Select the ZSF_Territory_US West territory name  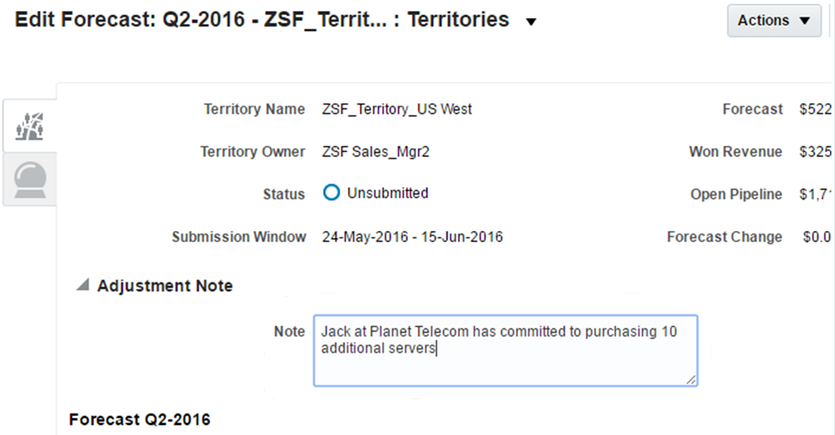pos(397,110)
